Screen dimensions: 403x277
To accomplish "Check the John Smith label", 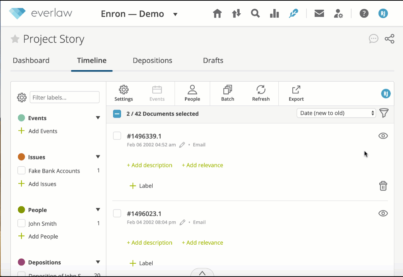I will (x=21, y=223).
